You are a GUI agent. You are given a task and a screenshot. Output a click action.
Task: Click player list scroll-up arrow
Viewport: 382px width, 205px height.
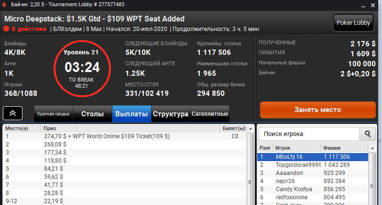[372, 148]
